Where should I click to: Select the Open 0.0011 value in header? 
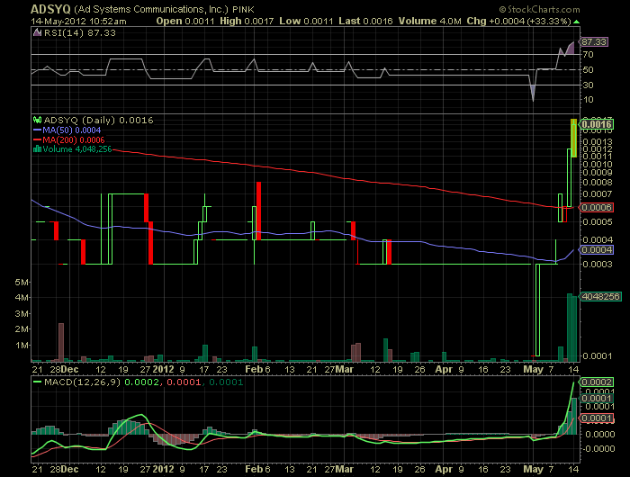click(x=185, y=21)
